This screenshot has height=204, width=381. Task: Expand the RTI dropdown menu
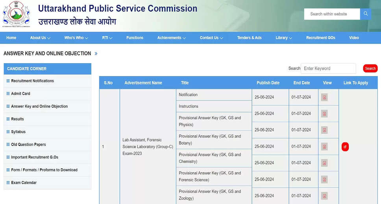[x=107, y=38]
